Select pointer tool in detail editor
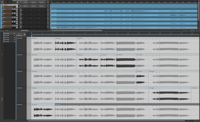 [25, 35]
